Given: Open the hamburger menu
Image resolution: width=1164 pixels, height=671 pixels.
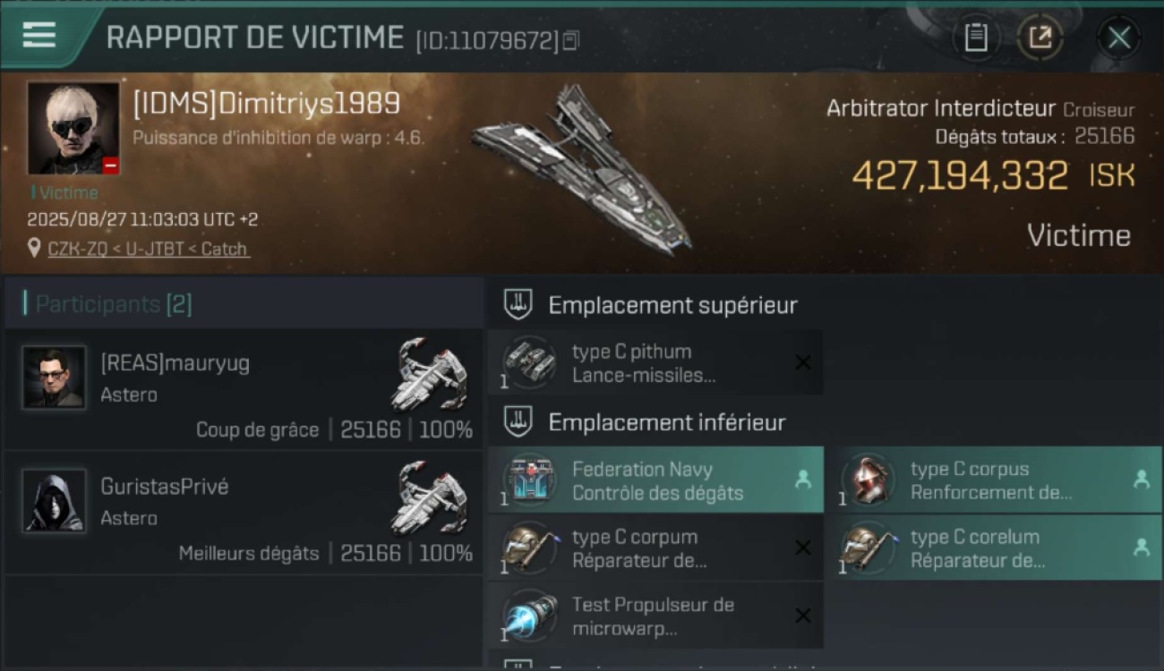Looking at the screenshot, I should (39, 36).
